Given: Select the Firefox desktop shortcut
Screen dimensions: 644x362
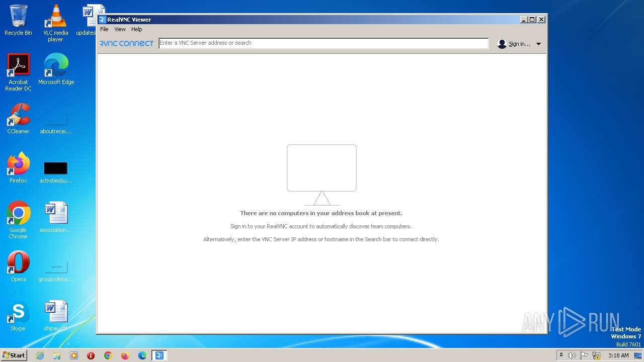Looking at the screenshot, I should (18, 168).
